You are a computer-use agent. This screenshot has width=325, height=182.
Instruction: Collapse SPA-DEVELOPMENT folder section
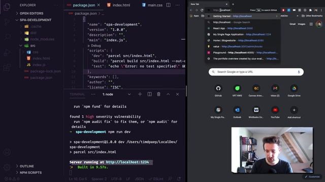pos(36,20)
